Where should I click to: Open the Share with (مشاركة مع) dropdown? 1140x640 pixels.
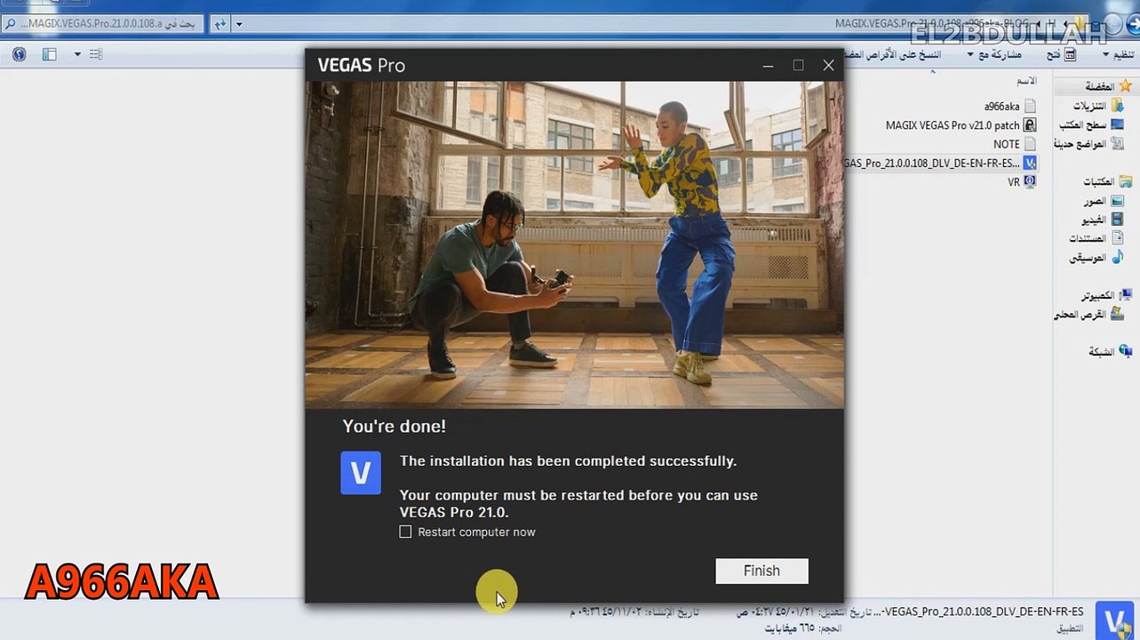[x=993, y=54]
